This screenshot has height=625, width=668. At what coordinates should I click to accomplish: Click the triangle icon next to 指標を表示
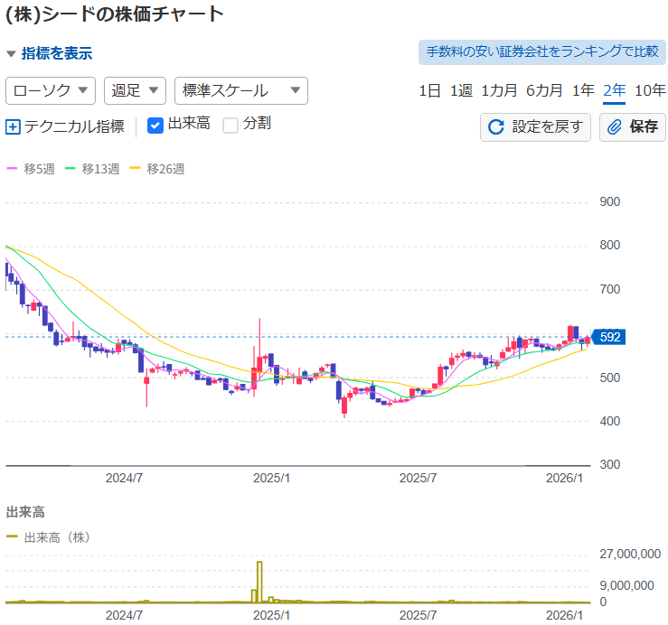tap(11, 54)
